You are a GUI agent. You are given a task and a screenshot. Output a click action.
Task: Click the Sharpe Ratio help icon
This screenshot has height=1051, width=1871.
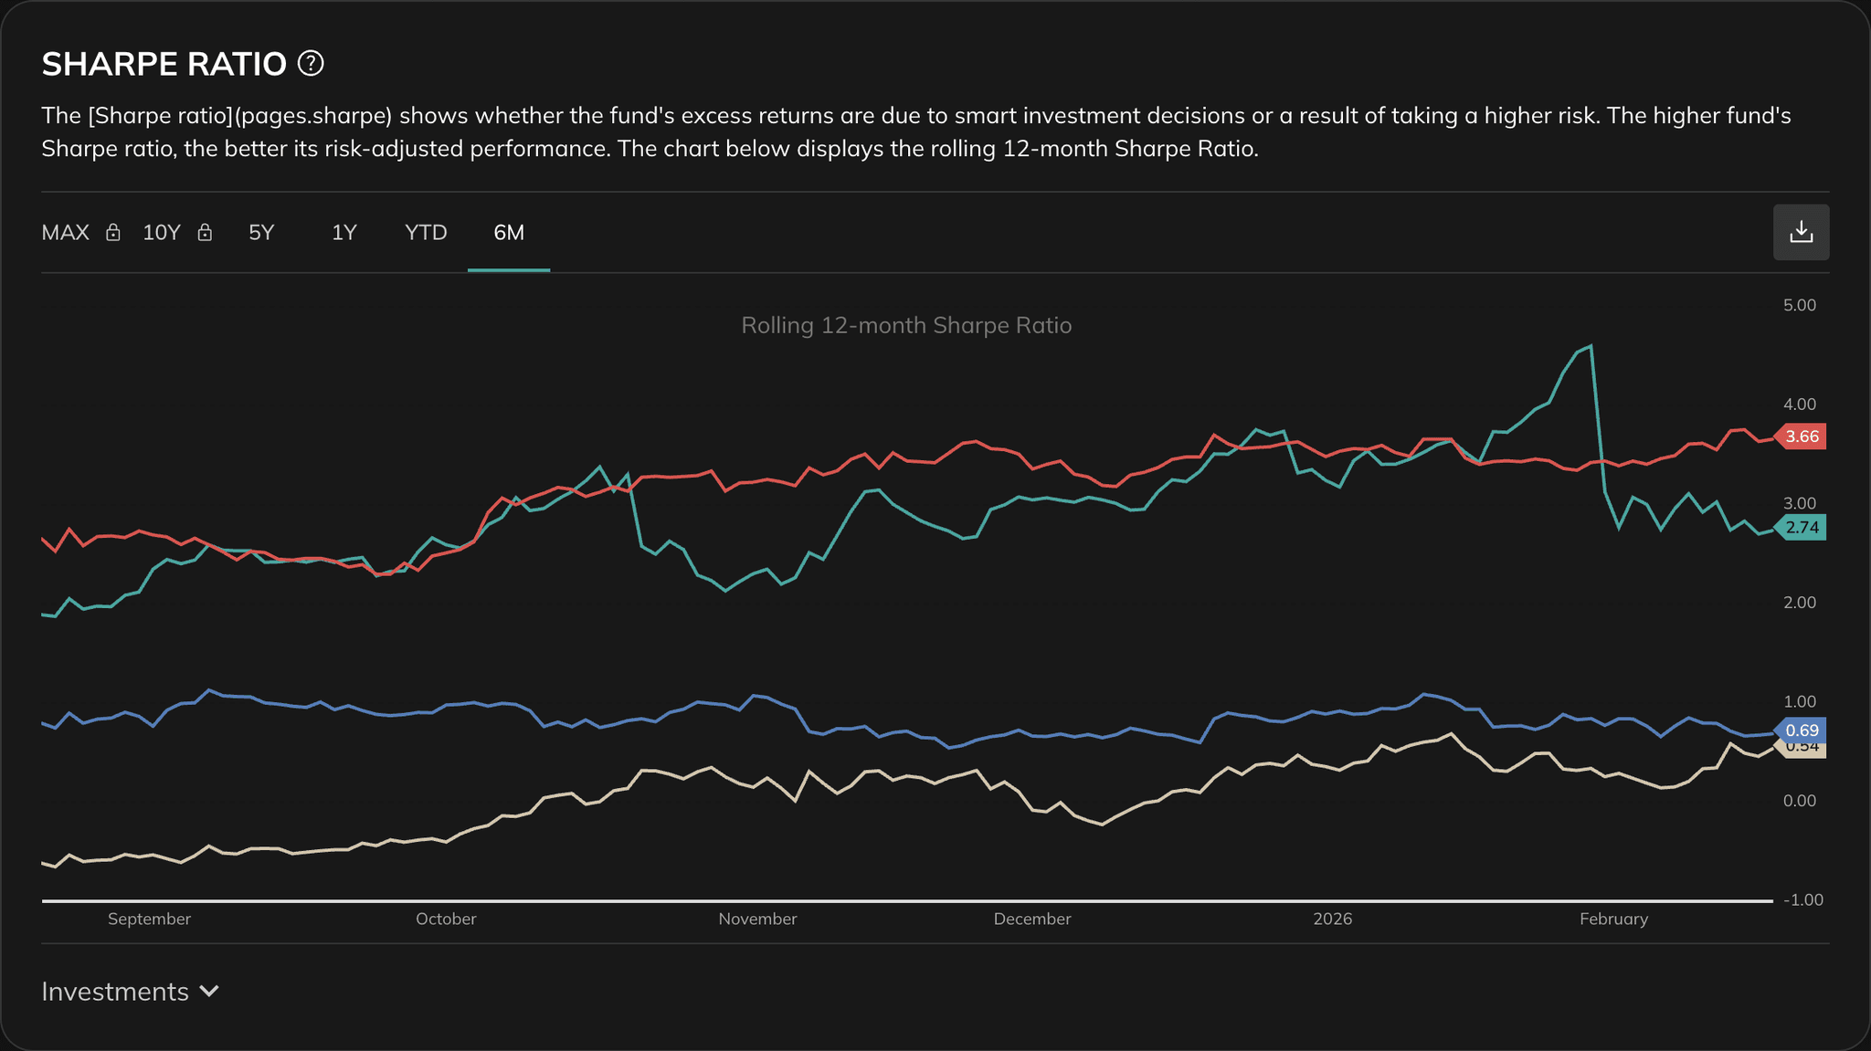(312, 63)
